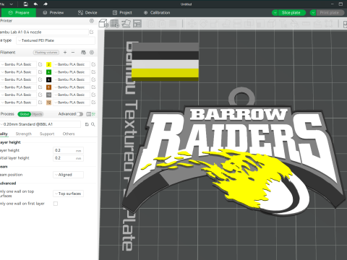This screenshot has width=347, height=260.
Task: Open the File menu chevron
Action: point(12,4)
